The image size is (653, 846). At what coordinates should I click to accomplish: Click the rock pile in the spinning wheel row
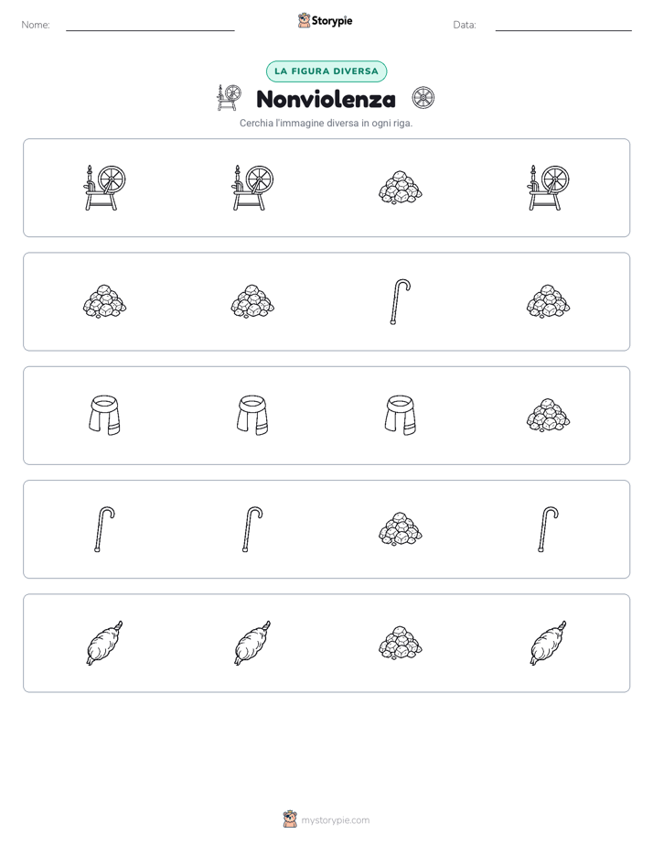(x=401, y=188)
